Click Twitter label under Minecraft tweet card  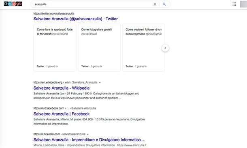pyautogui.click(x=40, y=66)
